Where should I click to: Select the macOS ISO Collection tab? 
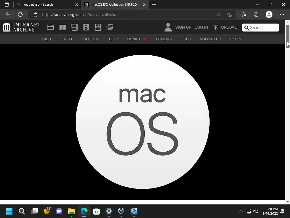(115, 5)
